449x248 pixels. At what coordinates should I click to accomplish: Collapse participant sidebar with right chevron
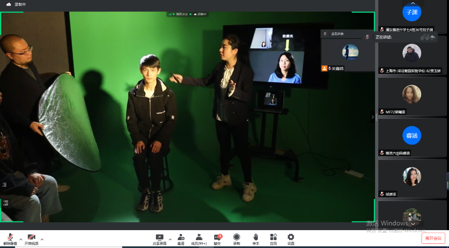pyautogui.click(x=373, y=117)
